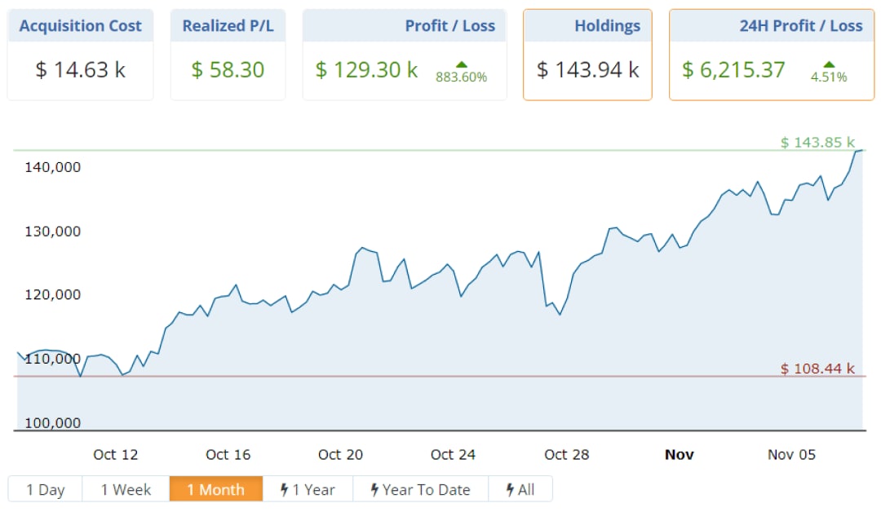Click the $129.30 k Profit / Loss value
The height and width of the screenshot is (512, 881).
[x=366, y=70]
